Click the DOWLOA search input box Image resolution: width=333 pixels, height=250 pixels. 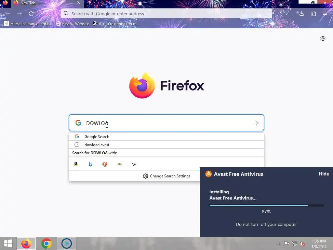(166, 123)
